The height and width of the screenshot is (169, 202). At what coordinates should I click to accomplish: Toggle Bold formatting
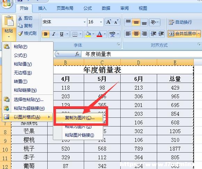[x=46, y=34]
